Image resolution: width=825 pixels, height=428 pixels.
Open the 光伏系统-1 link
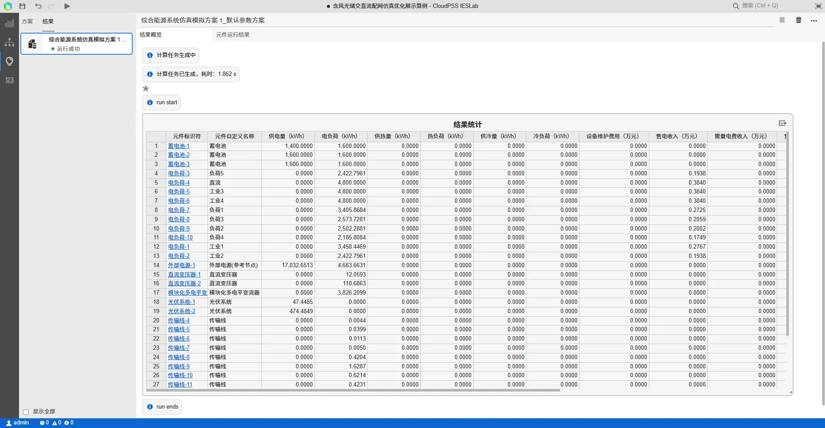[181, 302]
